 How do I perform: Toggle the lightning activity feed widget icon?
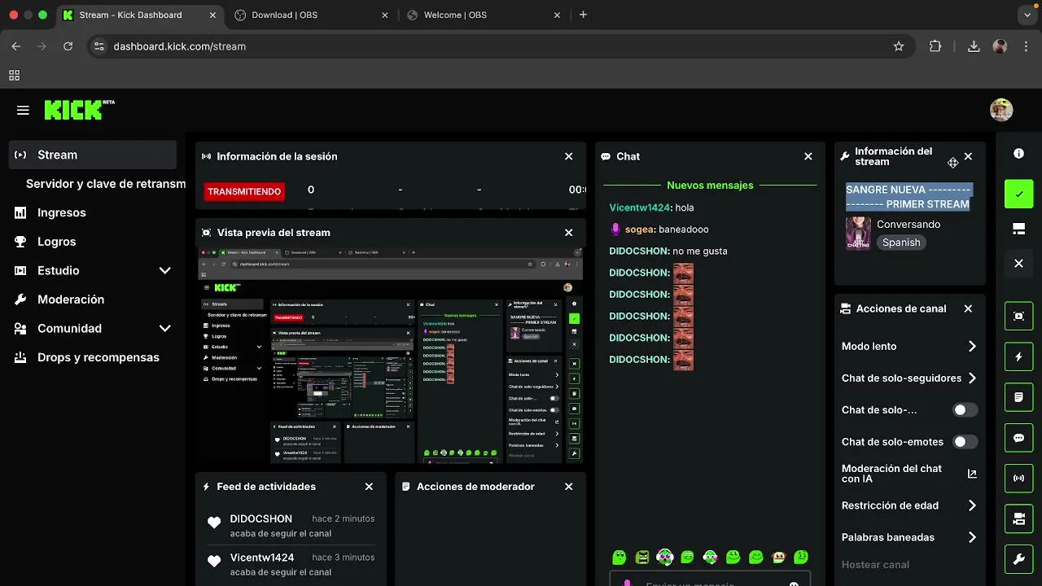tap(1018, 356)
